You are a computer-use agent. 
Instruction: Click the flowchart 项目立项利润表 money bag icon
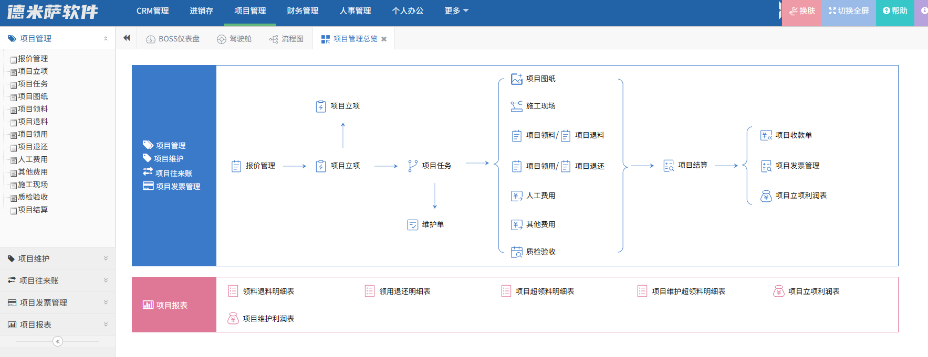[x=766, y=196]
